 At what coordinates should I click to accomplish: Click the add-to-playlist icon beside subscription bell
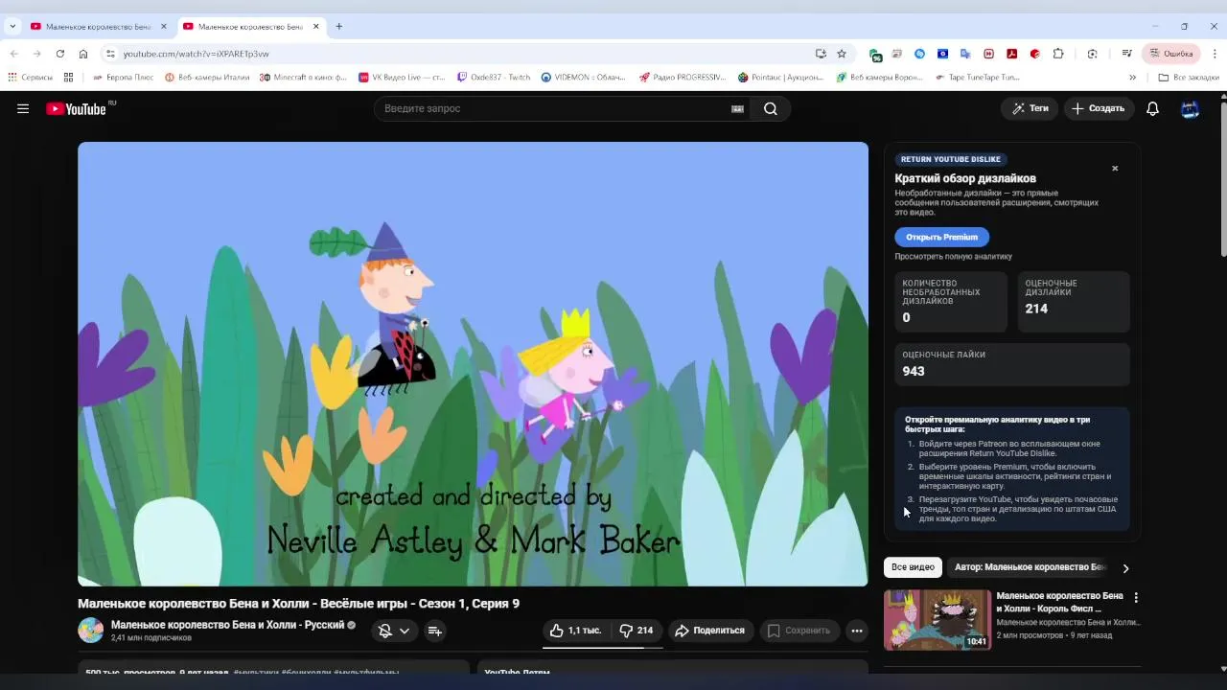click(x=434, y=631)
